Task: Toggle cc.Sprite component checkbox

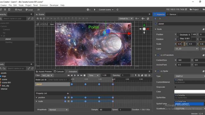Action: [158, 71]
